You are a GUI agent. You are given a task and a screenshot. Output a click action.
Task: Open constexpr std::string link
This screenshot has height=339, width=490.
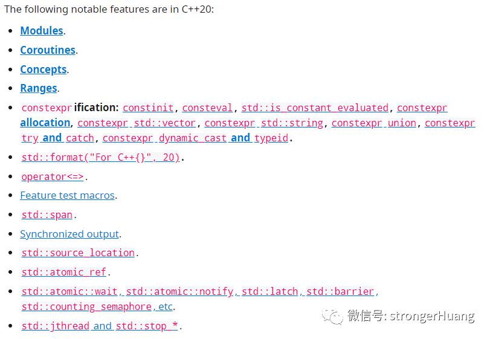click(264, 123)
